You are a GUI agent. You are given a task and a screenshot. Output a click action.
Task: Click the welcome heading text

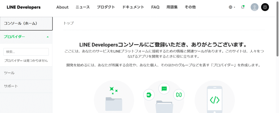coord(164,44)
